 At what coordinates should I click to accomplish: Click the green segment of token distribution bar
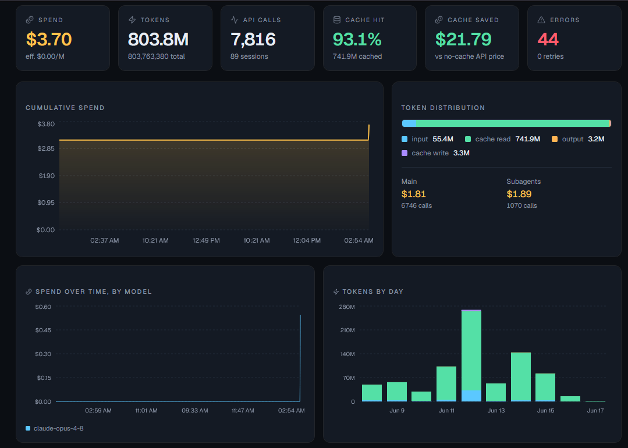point(513,123)
